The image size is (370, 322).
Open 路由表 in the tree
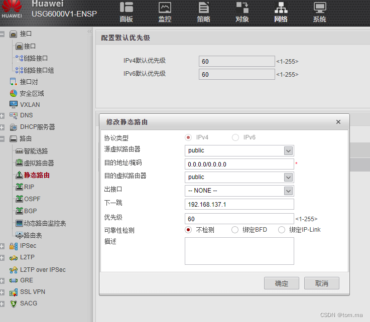click(x=33, y=235)
